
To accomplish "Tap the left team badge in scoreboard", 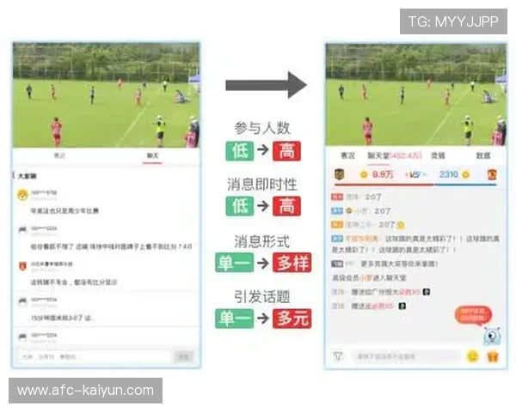I will (x=340, y=174).
